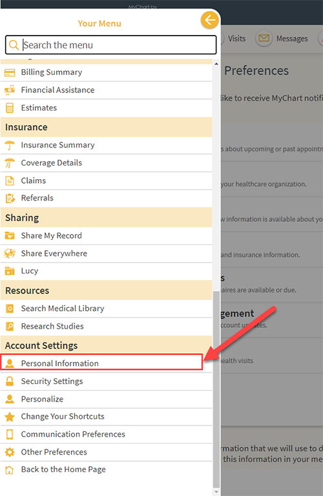Click the Research Studies icon
323x496 pixels.
[10, 326]
